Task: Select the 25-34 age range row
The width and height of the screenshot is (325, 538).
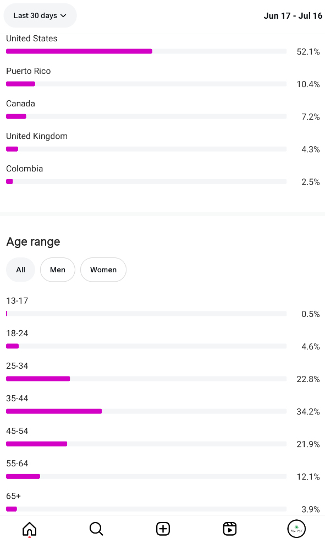Action: click(163, 373)
